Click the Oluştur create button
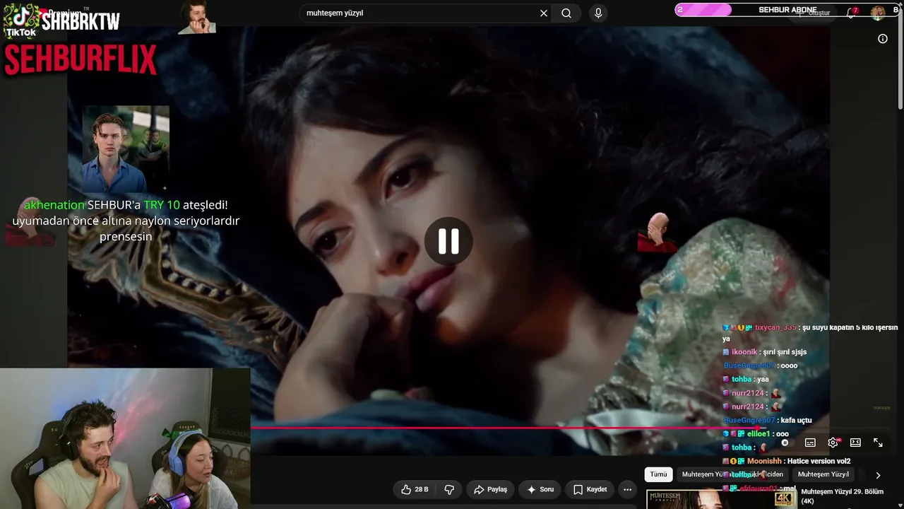 tap(813, 13)
